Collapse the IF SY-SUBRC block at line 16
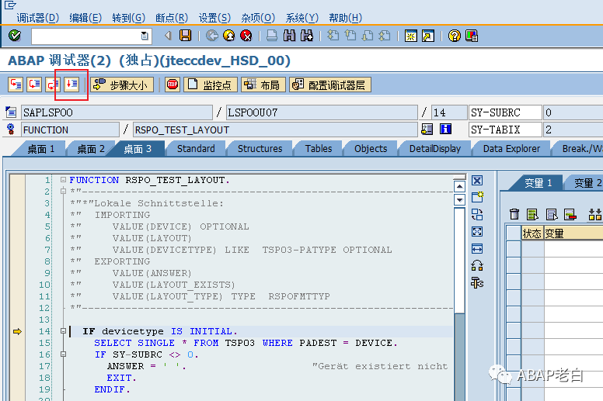The width and height of the screenshot is (603, 401). tap(63, 354)
